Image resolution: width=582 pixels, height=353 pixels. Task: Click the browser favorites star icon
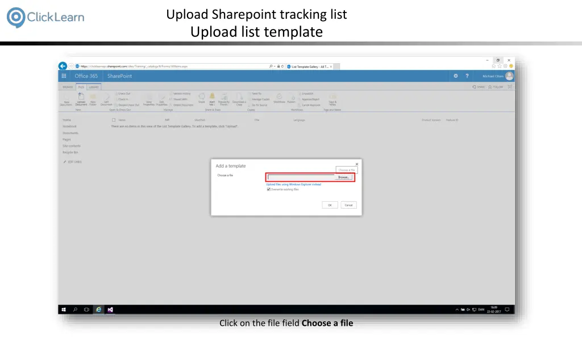click(500, 66)
